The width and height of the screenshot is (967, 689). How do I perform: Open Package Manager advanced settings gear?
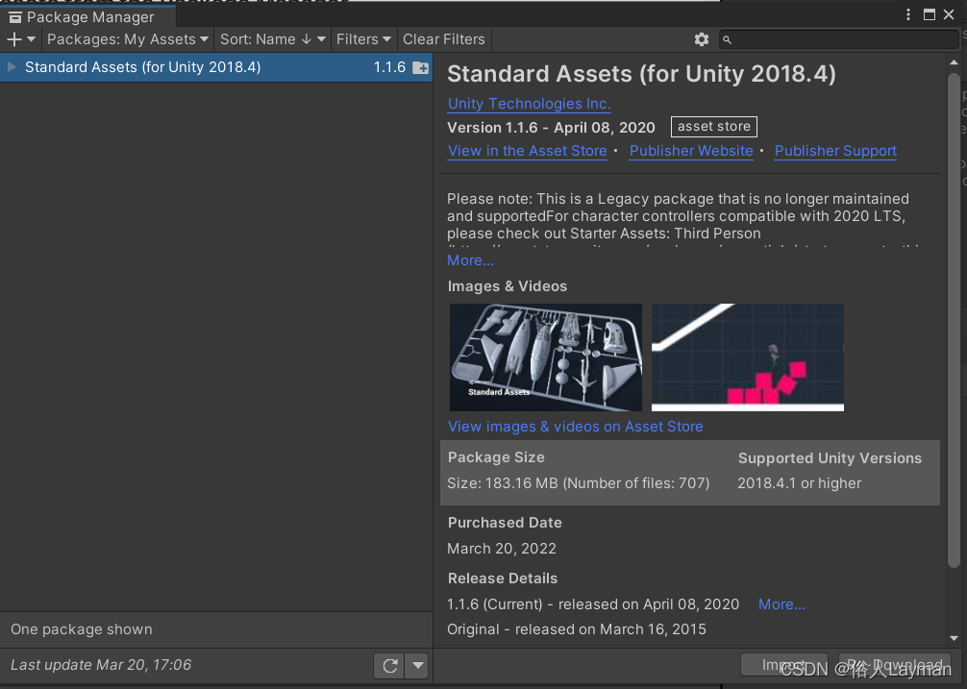coord(701,39)
